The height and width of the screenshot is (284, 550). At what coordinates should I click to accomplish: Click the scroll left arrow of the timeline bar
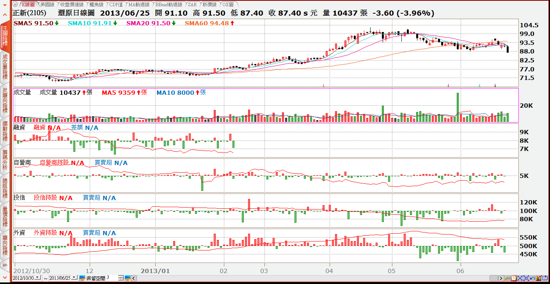pos(134,278)
